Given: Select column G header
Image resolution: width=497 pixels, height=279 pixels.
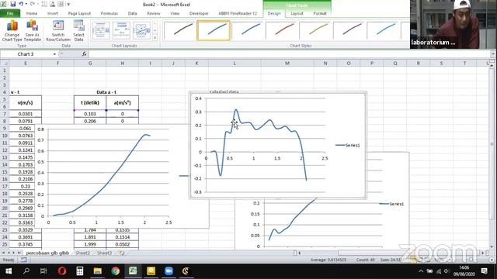Looking at the screenshot, I should (90, 64).
